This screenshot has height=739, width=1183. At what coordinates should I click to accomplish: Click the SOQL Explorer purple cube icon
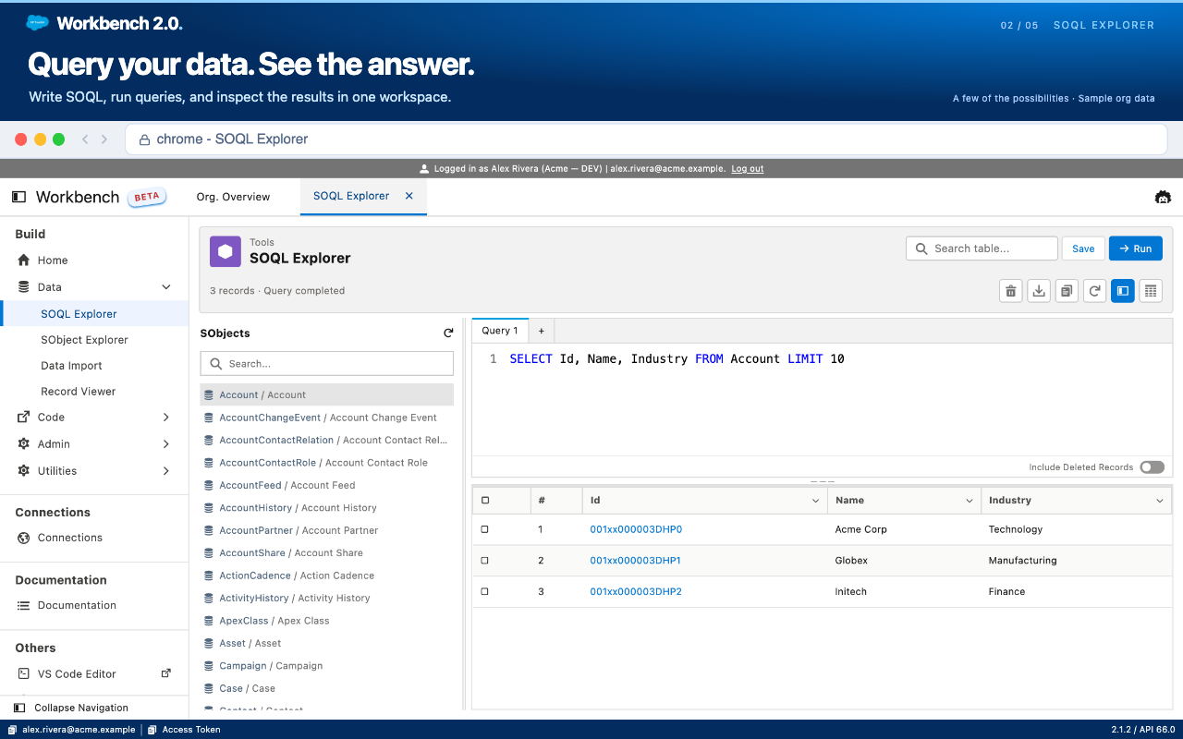(x=226, y=251)
